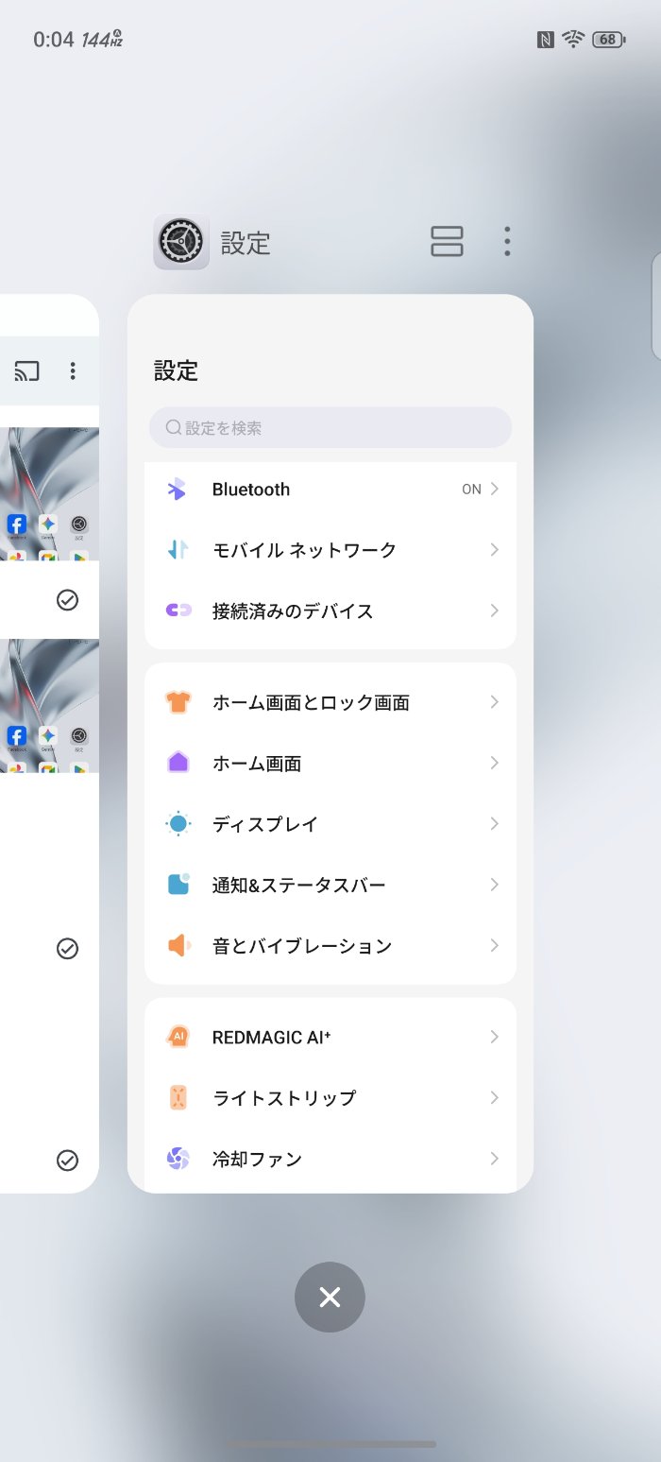Screen dimensions: 661x1462
Task: Tap the REDMAGIC AI+ head icon
Action: click(178, 1037)
